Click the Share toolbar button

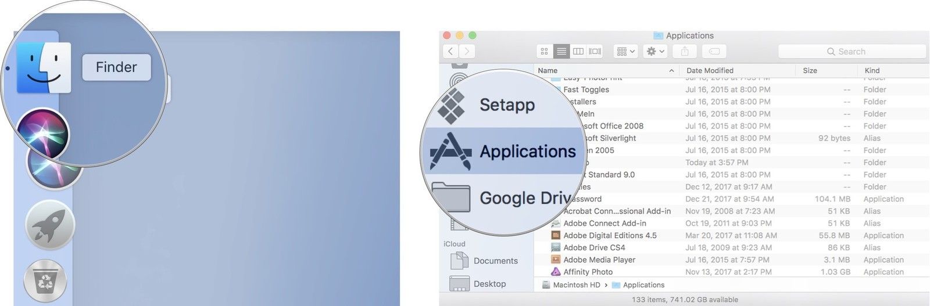pos(685,52)
